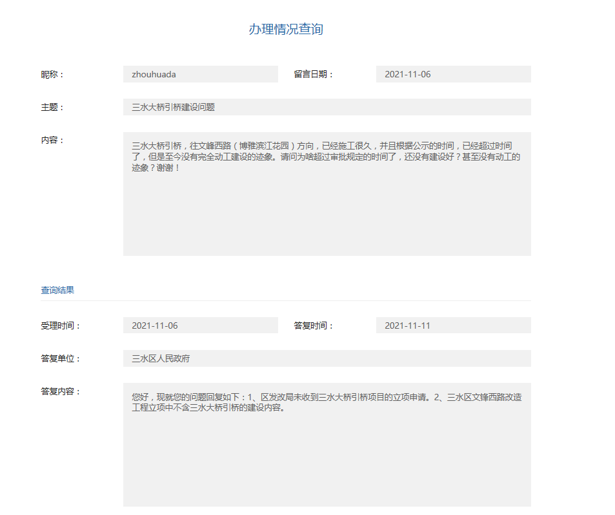Click the 主题 label
The height and width of the screenshot is (515, 615).
(x=52, y=107)
